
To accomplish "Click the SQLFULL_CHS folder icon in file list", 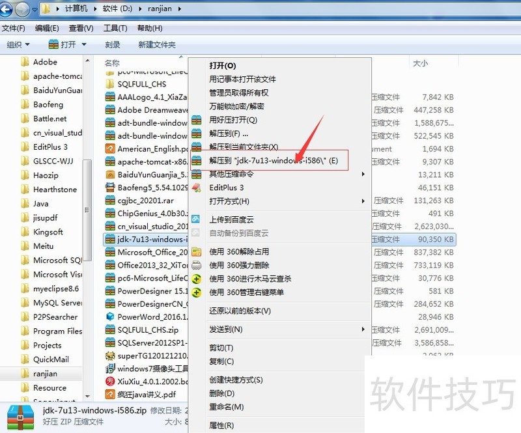I will 110,84.
